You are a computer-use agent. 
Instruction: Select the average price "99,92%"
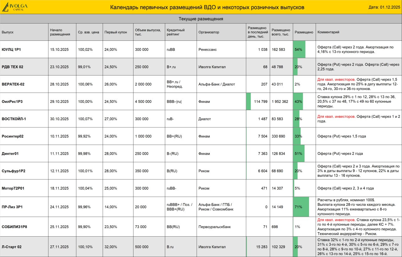click(x=84, y=136)
